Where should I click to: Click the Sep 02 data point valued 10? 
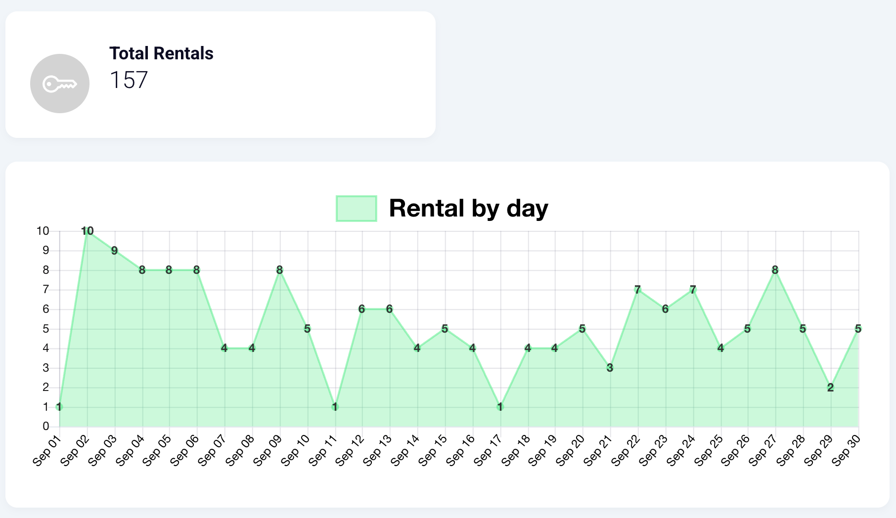pyautogui.click(x=88, y=231)
